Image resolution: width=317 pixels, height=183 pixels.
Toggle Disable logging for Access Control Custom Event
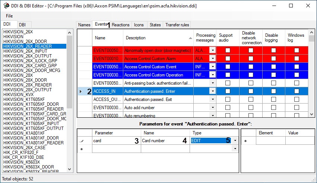coord(273,67)
